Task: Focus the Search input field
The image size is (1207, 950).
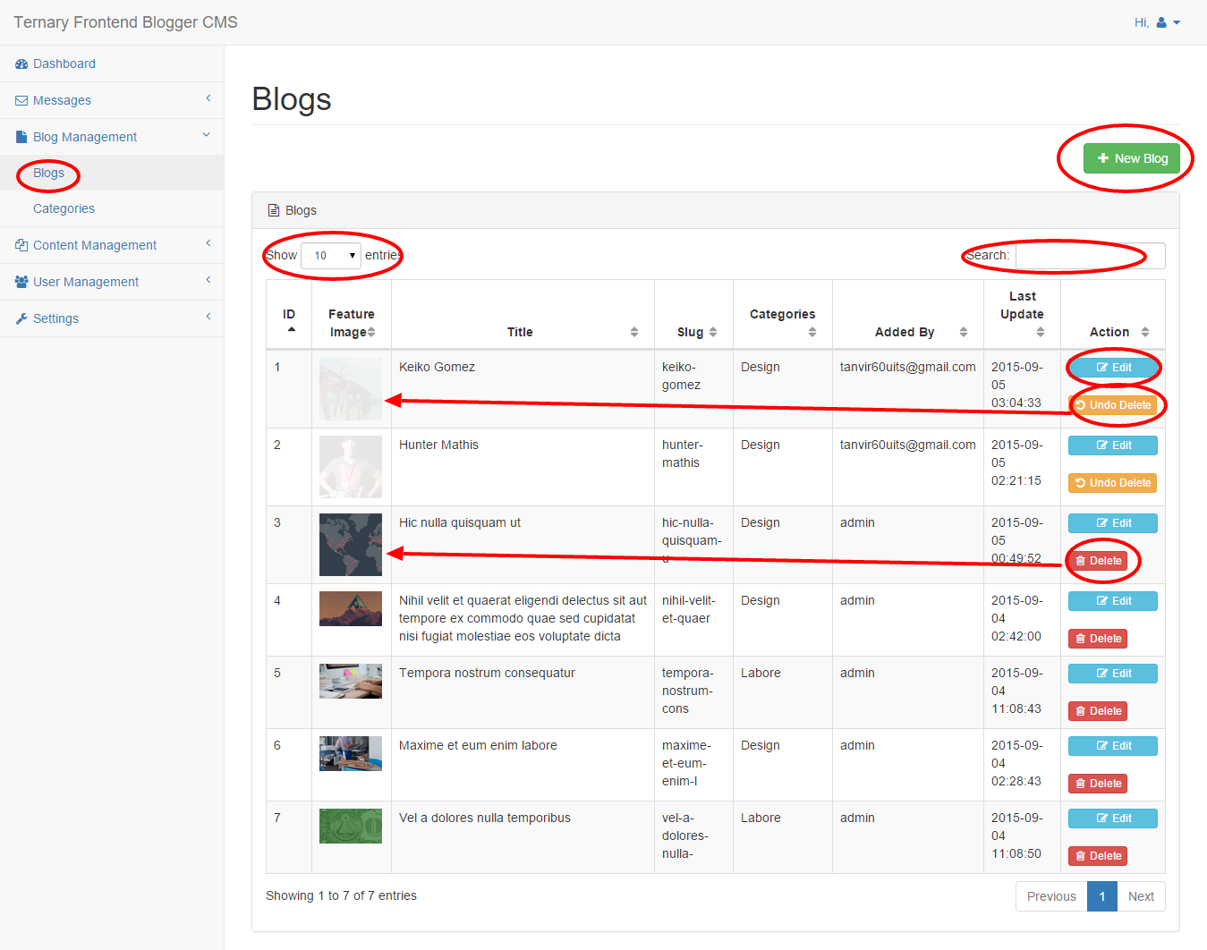Action: (1091, 256)
